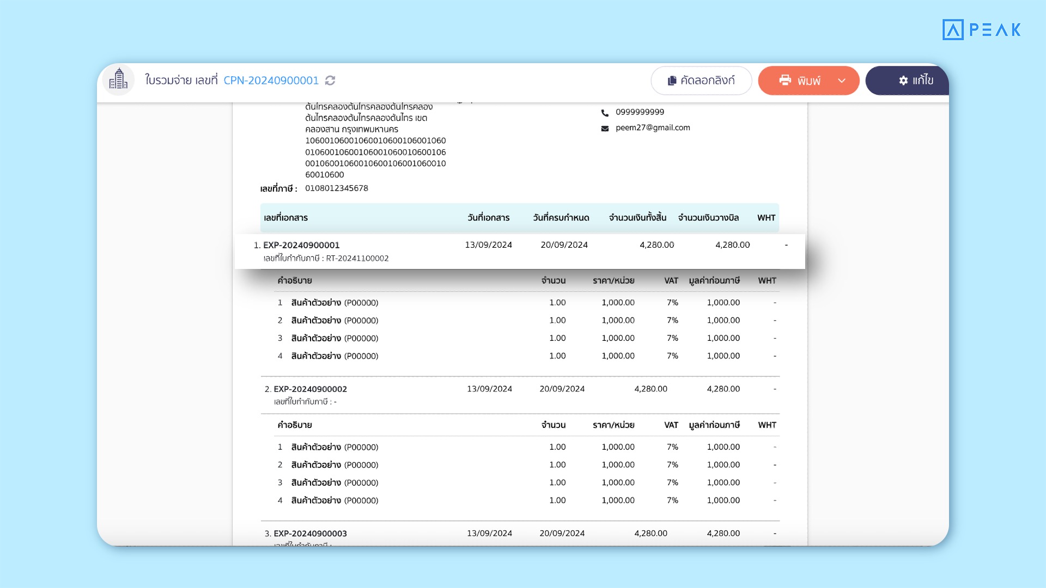Select document row EXP-20240900003
Image resolution: width=1046 pixels, height=588 pixels.
[x=520, y=534]
